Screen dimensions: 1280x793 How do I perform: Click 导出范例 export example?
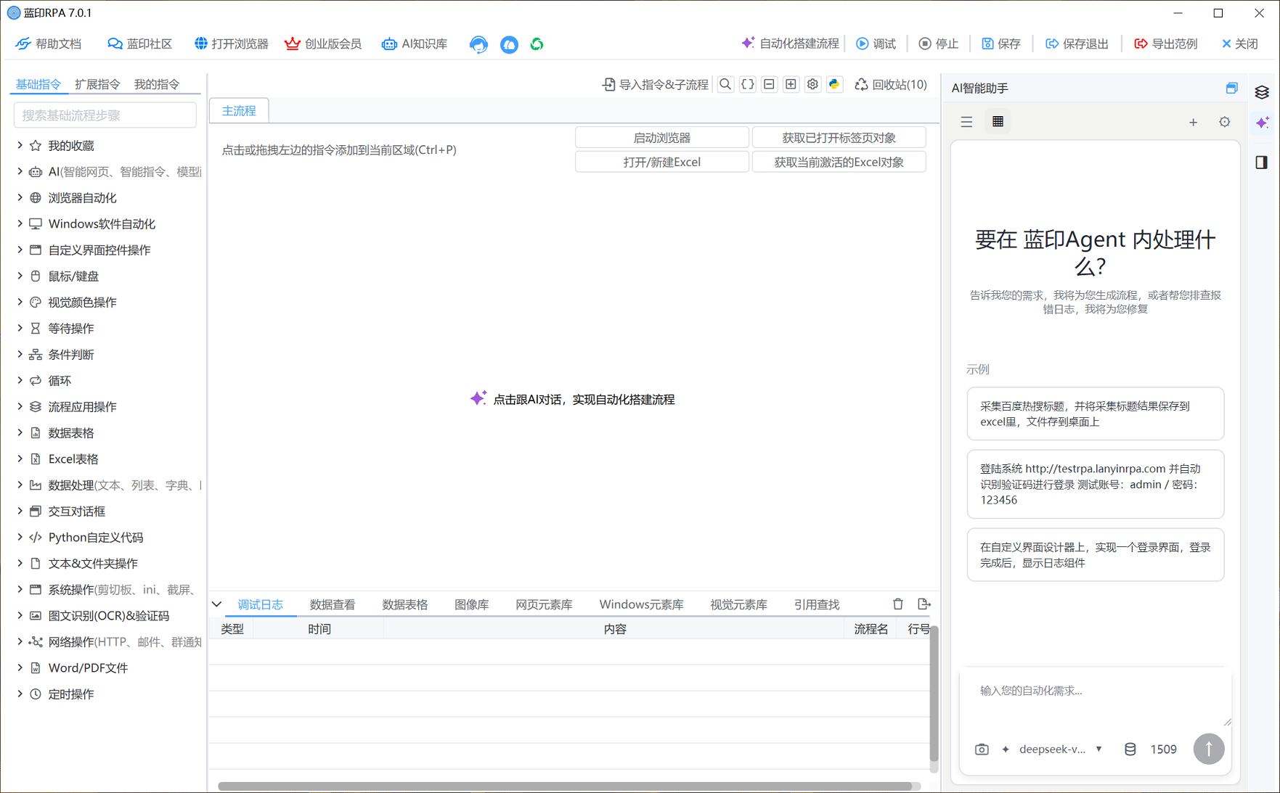1166,44
